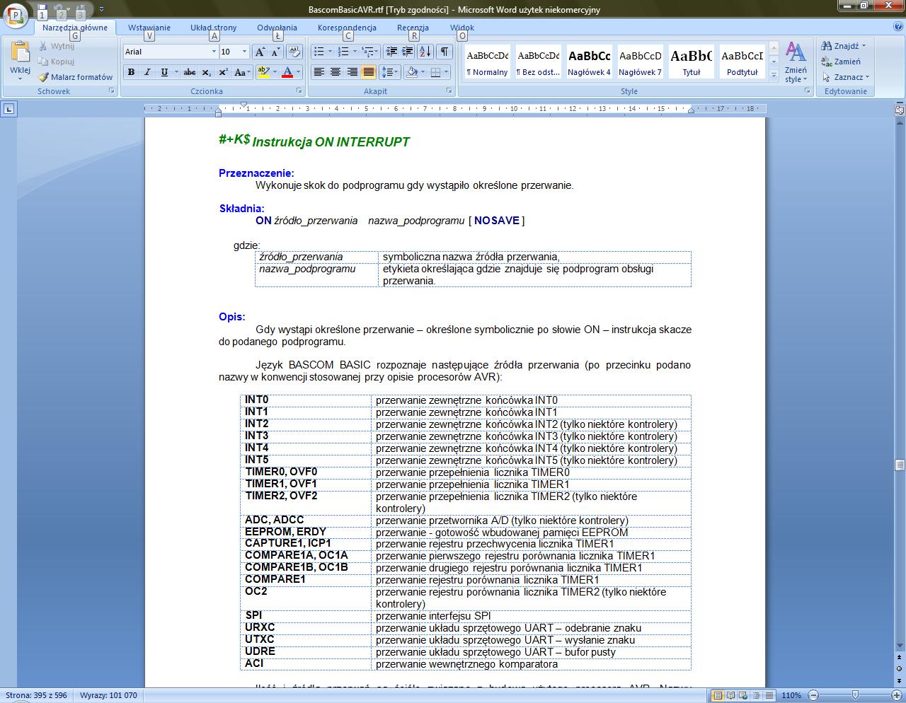Decrease the paragraph indent
The width and height of the screenshot is (906, 703).
391,52
